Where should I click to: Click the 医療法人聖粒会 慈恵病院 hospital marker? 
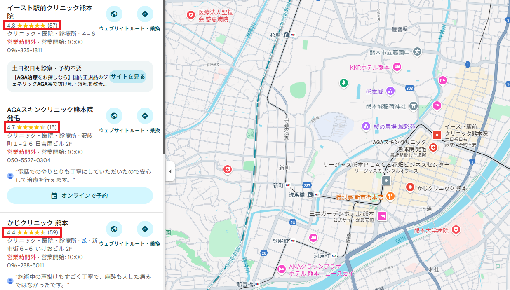[191, 15]
